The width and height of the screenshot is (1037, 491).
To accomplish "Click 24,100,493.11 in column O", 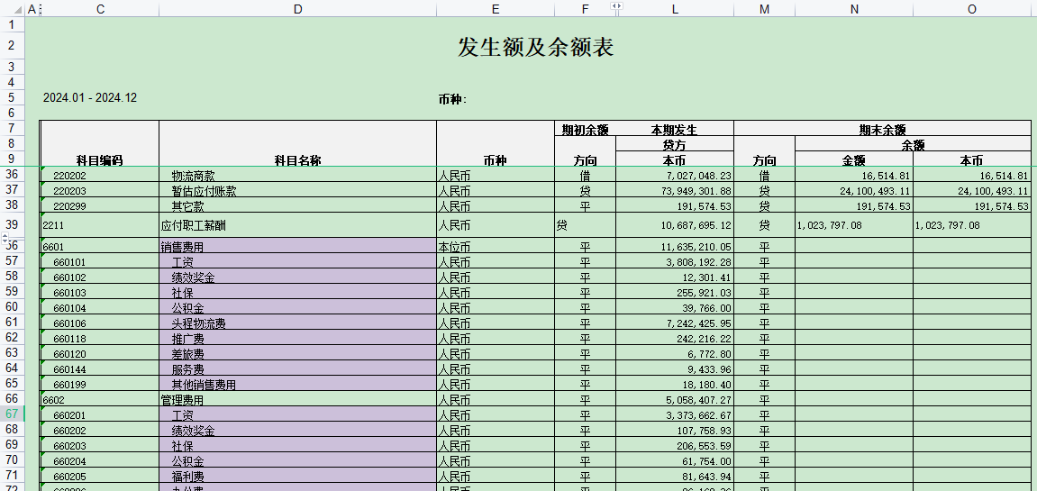I will click(x=994, y=191).
